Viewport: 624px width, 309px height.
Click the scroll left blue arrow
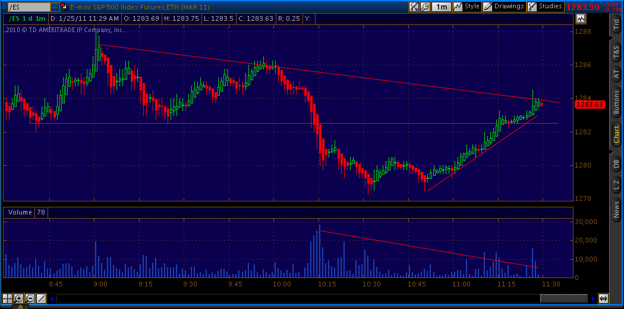point(52,298)
